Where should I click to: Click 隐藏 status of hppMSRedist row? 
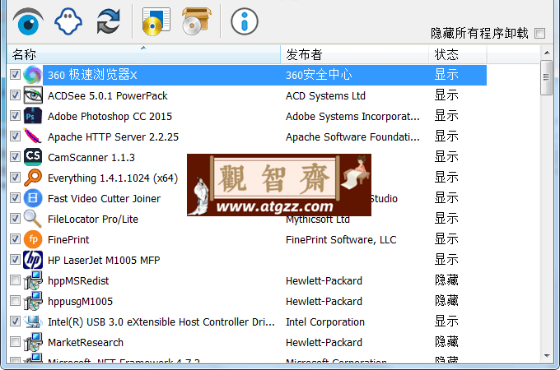pos(446,280)
